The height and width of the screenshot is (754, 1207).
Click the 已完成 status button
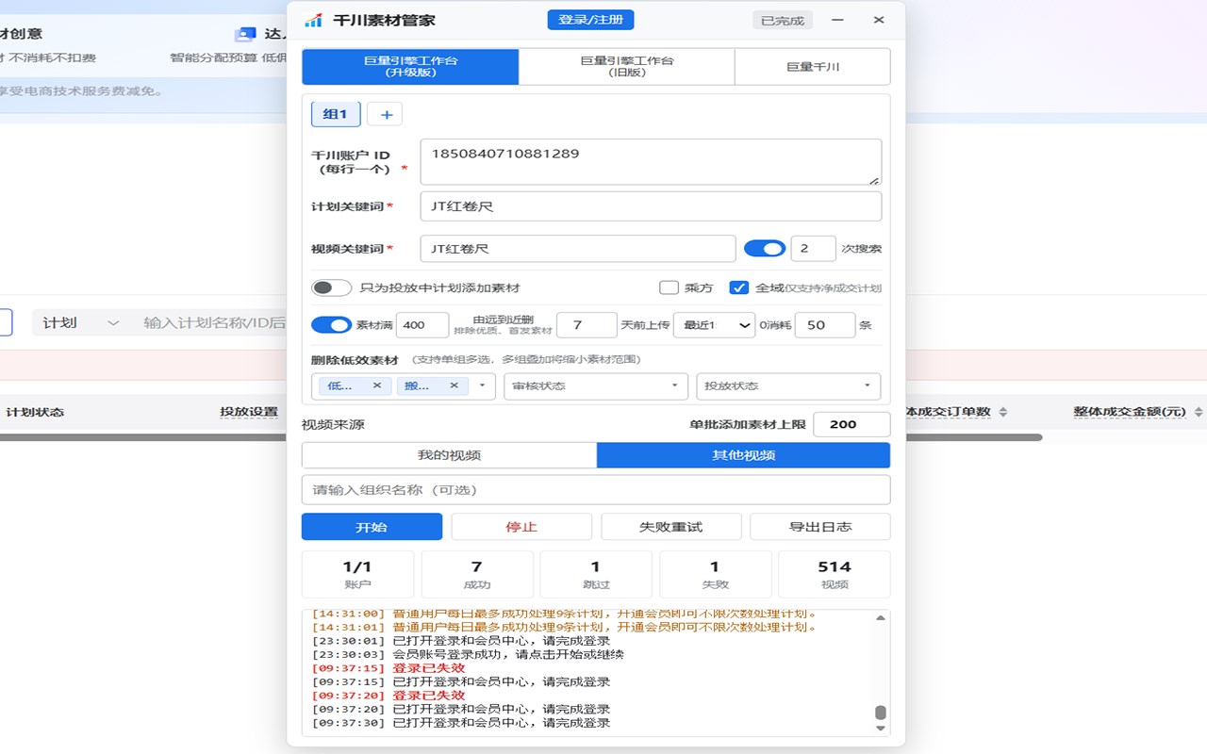tap(783, 20)
